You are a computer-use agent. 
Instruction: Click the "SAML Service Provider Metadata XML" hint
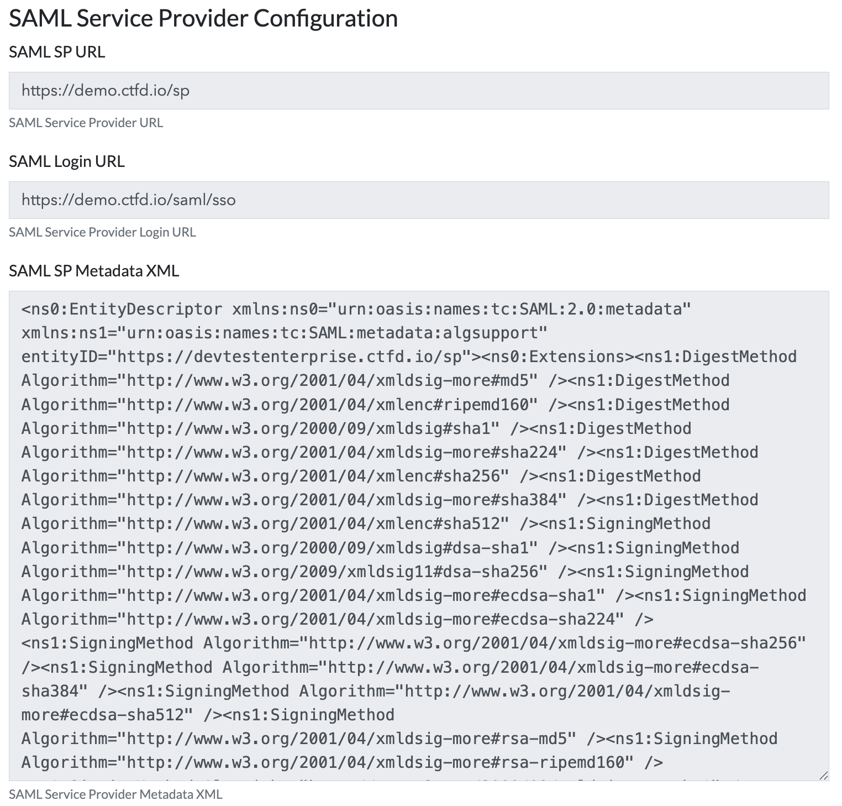point(115,794)
